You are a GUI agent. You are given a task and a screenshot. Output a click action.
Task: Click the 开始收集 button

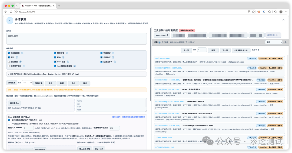pos(12,83)
